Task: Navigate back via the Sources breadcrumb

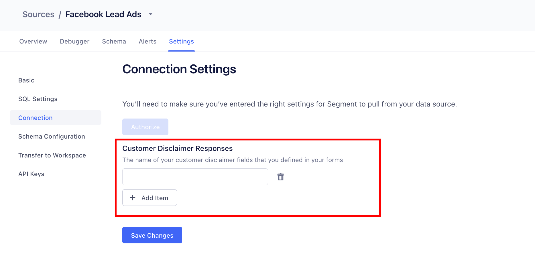Action: (x=38, y=14)
